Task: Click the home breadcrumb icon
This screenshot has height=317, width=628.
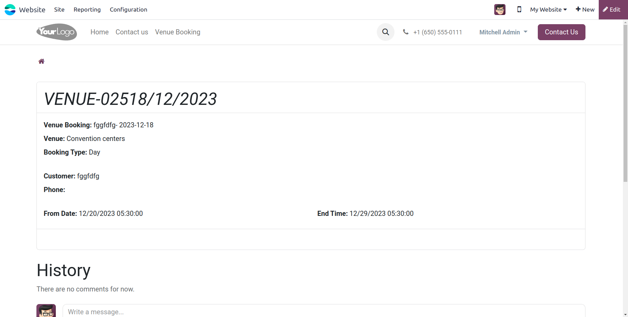Action: (42, 61)
